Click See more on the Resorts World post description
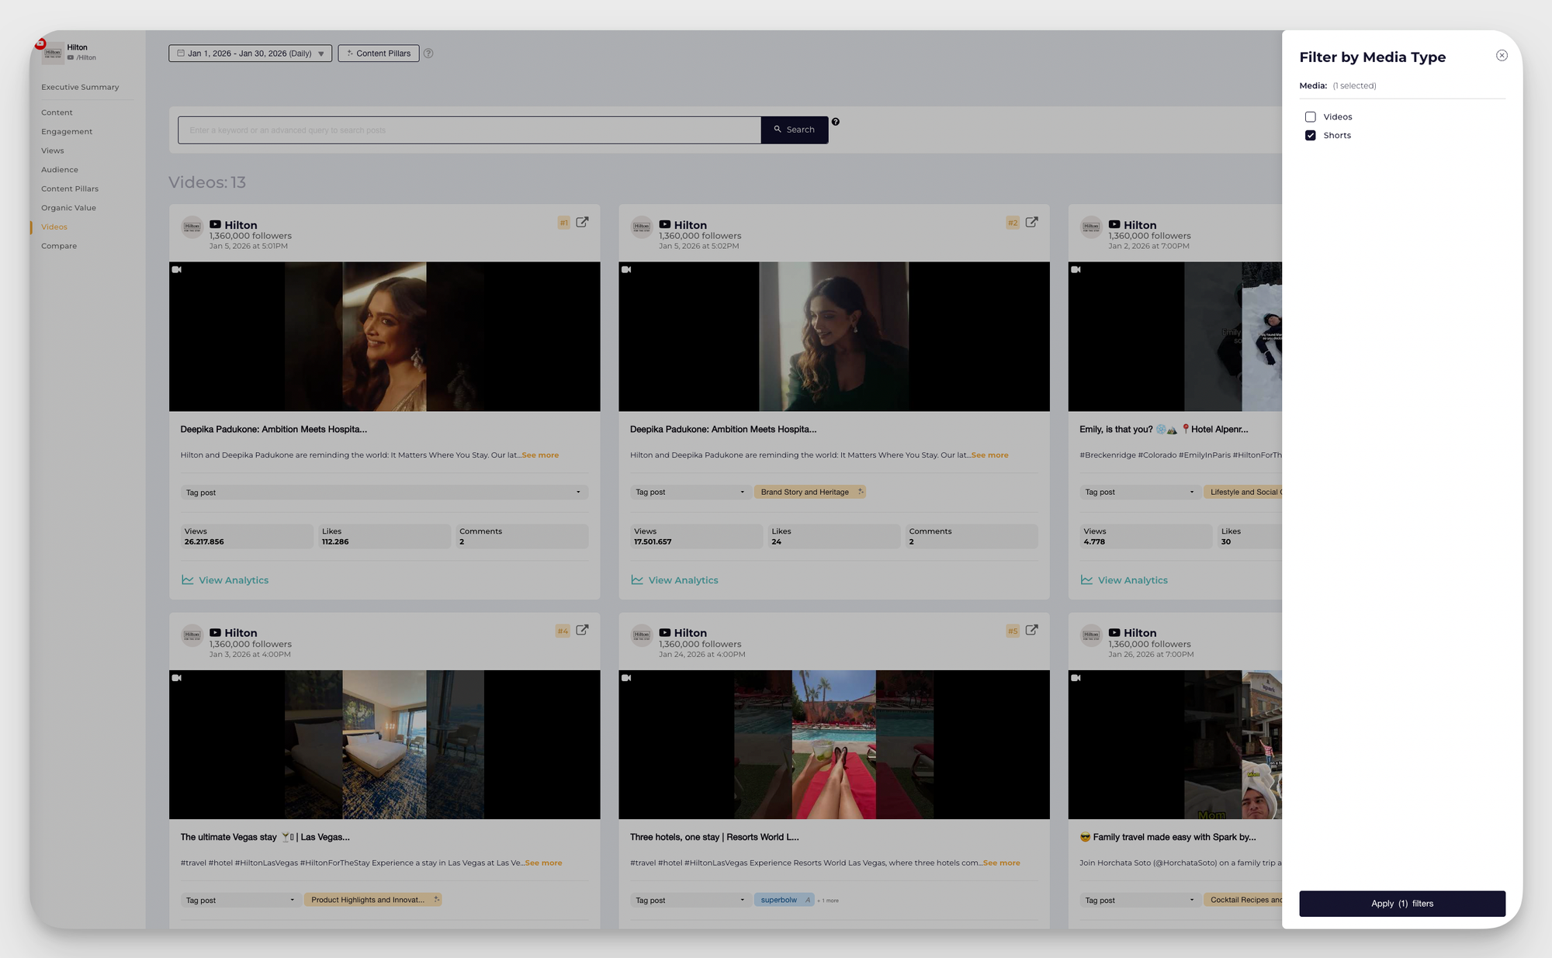The height and width of the screenshot is (958, 1552). pos(1001,863)
